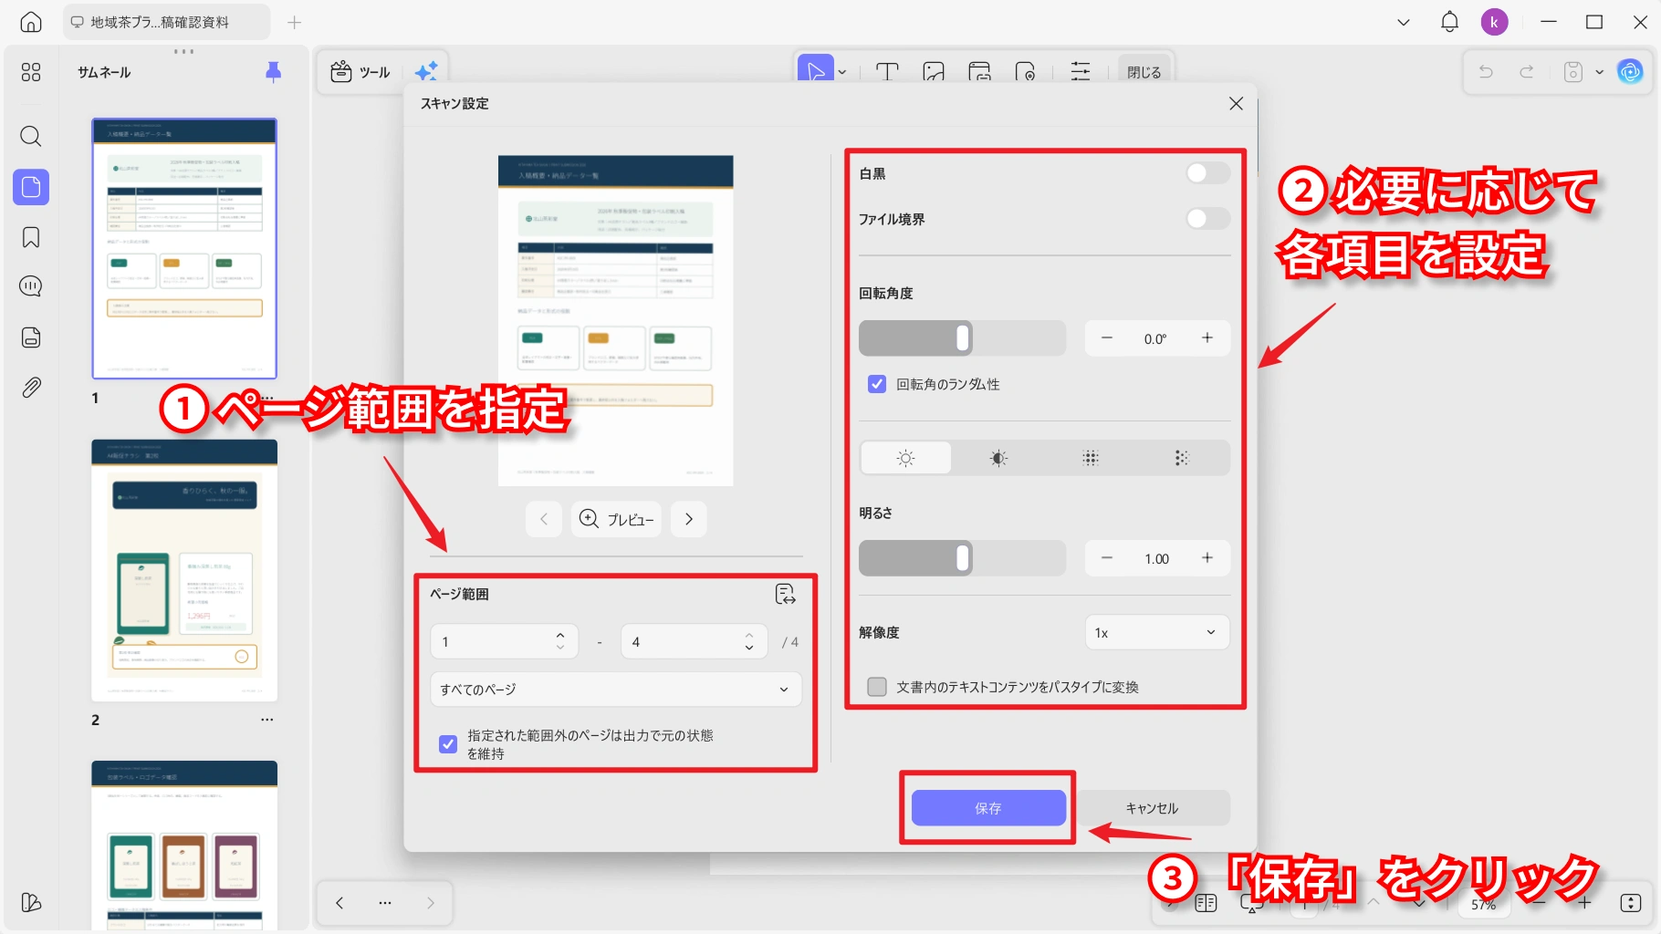Screen dimensions: 1661x934
Task: Click the start page input field
Action: point(505,641)
